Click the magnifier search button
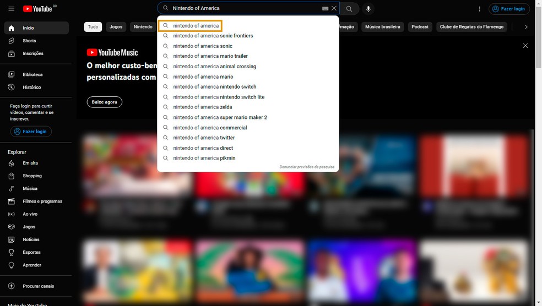Screen dimensions: 542x306 (x=349, y=9)
